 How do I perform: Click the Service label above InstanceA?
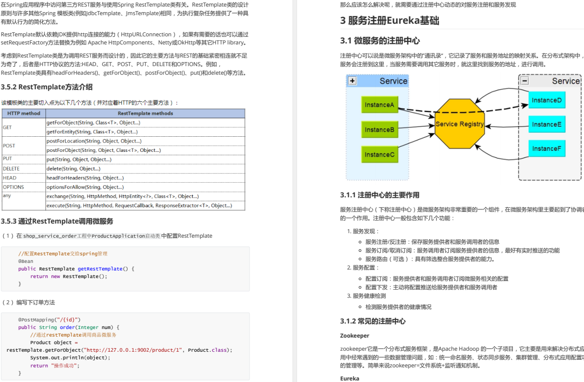(x=393, y=81)
